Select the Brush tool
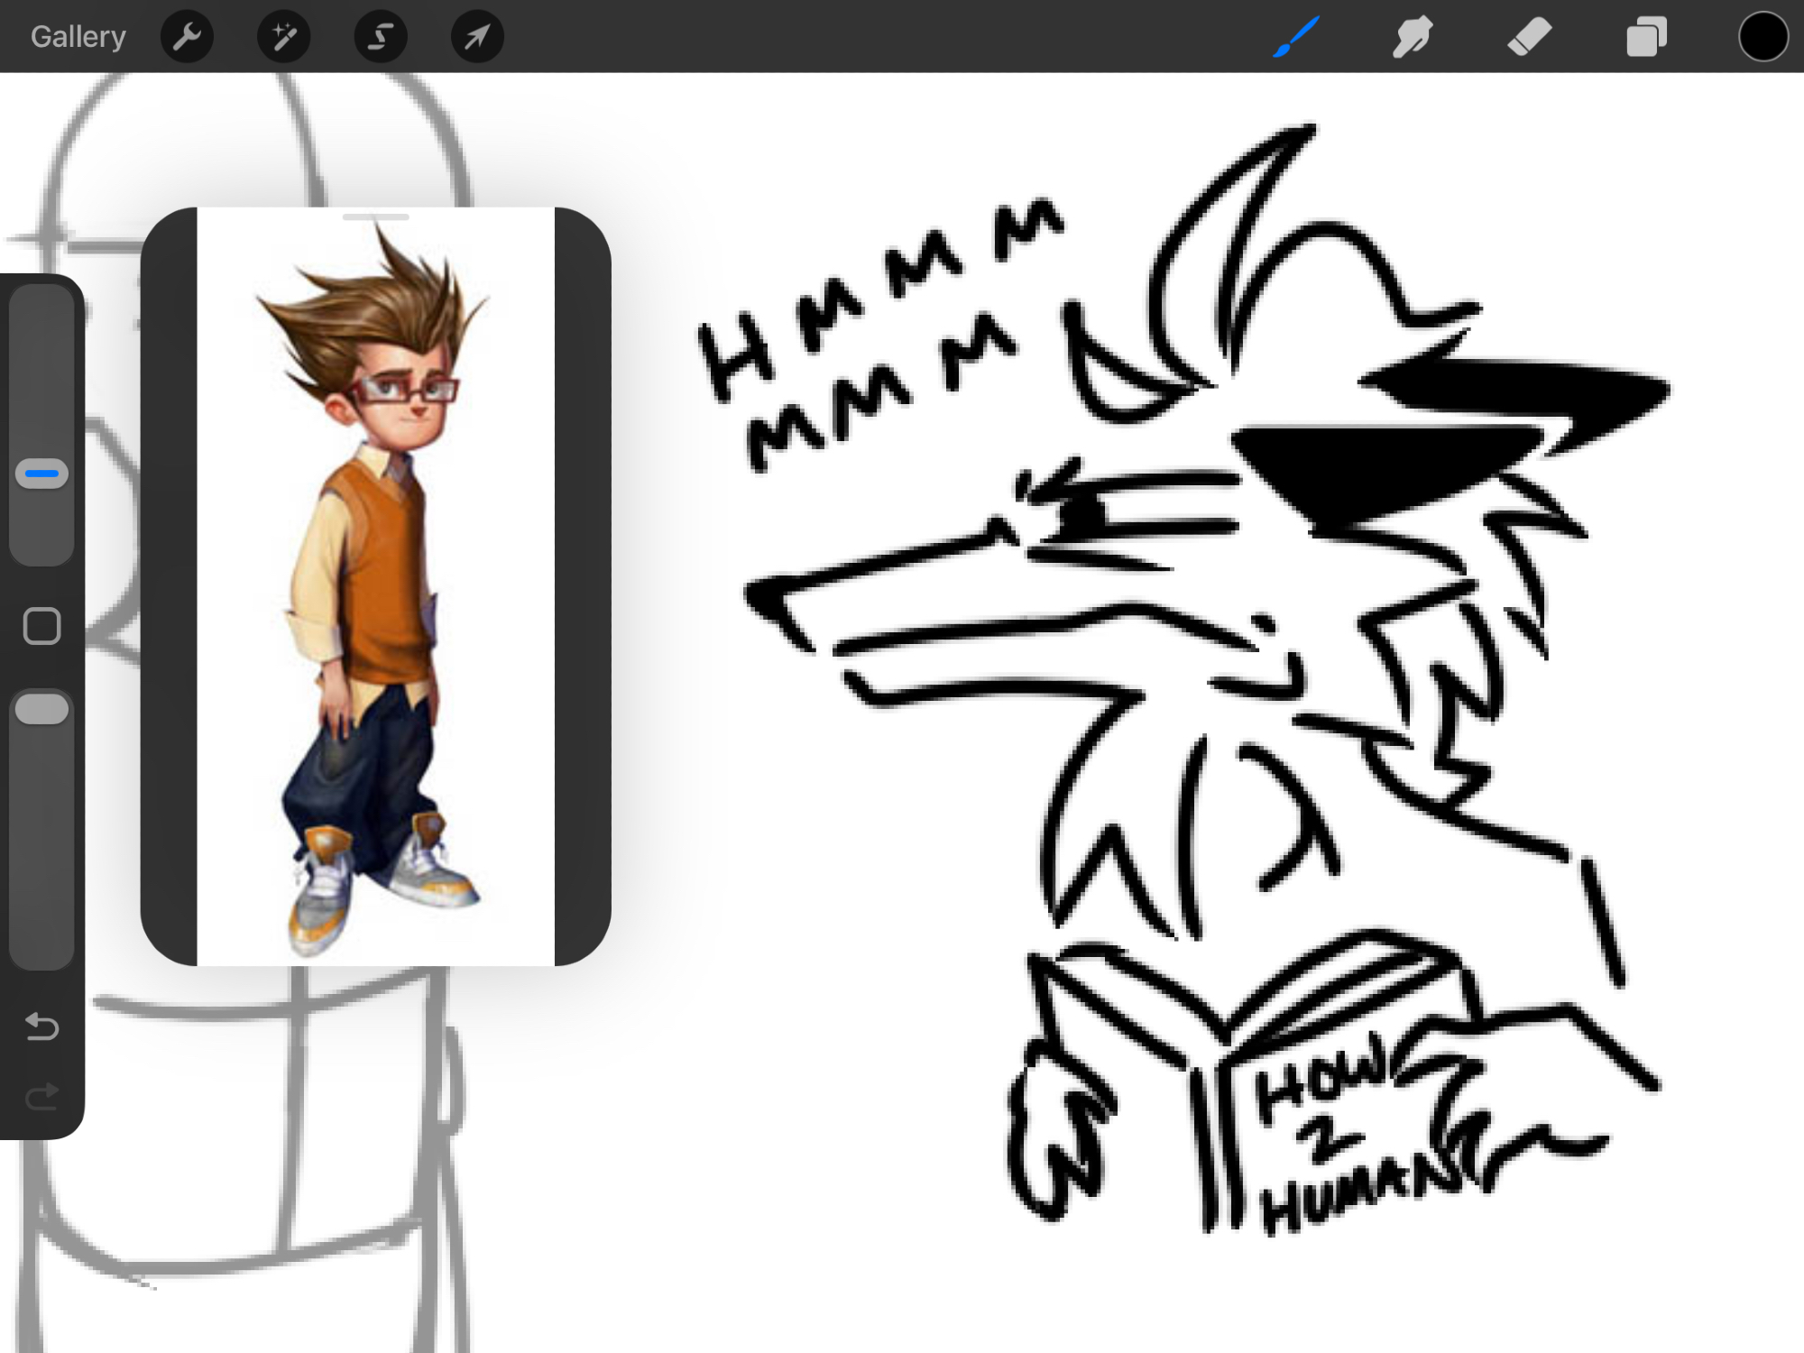1804x1353 pixels. click(x=1296, y=37)
